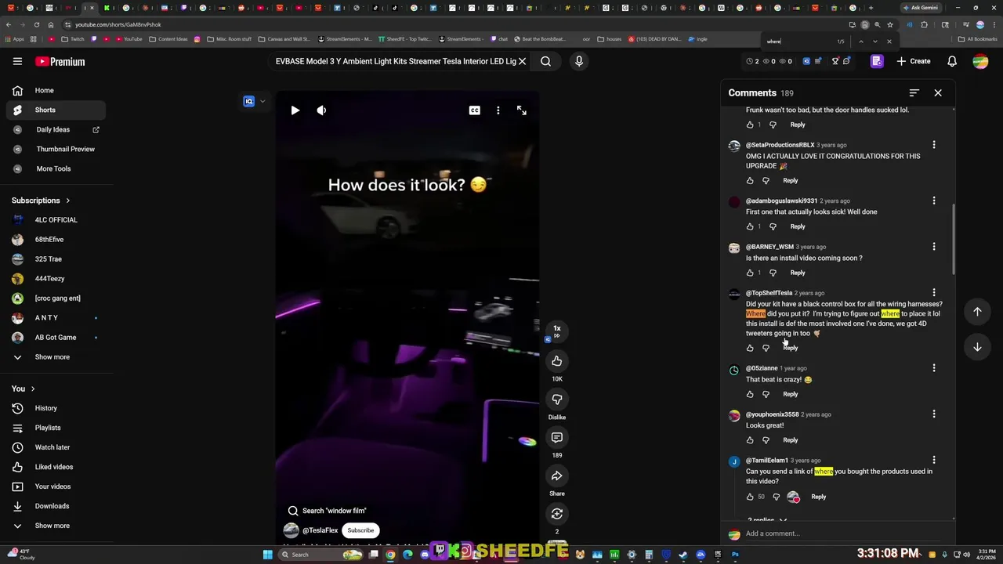Open History in the sidebar
The height and width of the screenshot is (564, 1003).
[56, 408]
